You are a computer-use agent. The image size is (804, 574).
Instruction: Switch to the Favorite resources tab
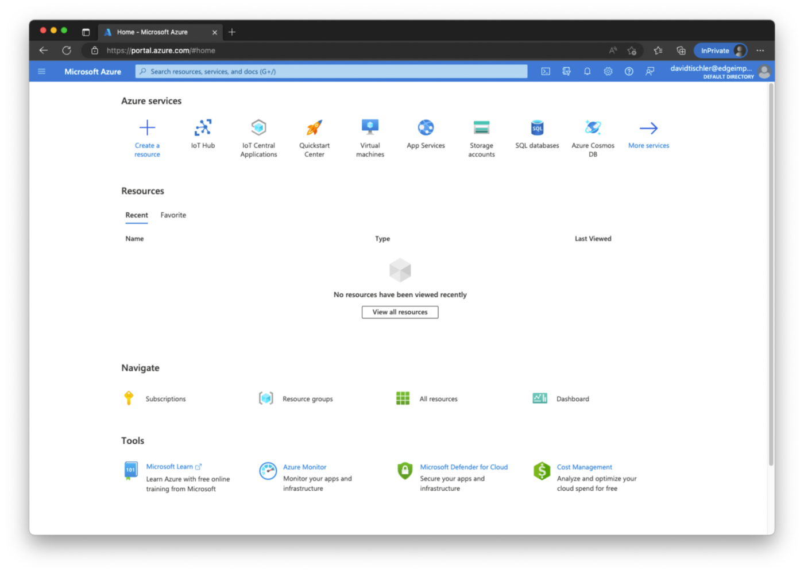point(173,215)
